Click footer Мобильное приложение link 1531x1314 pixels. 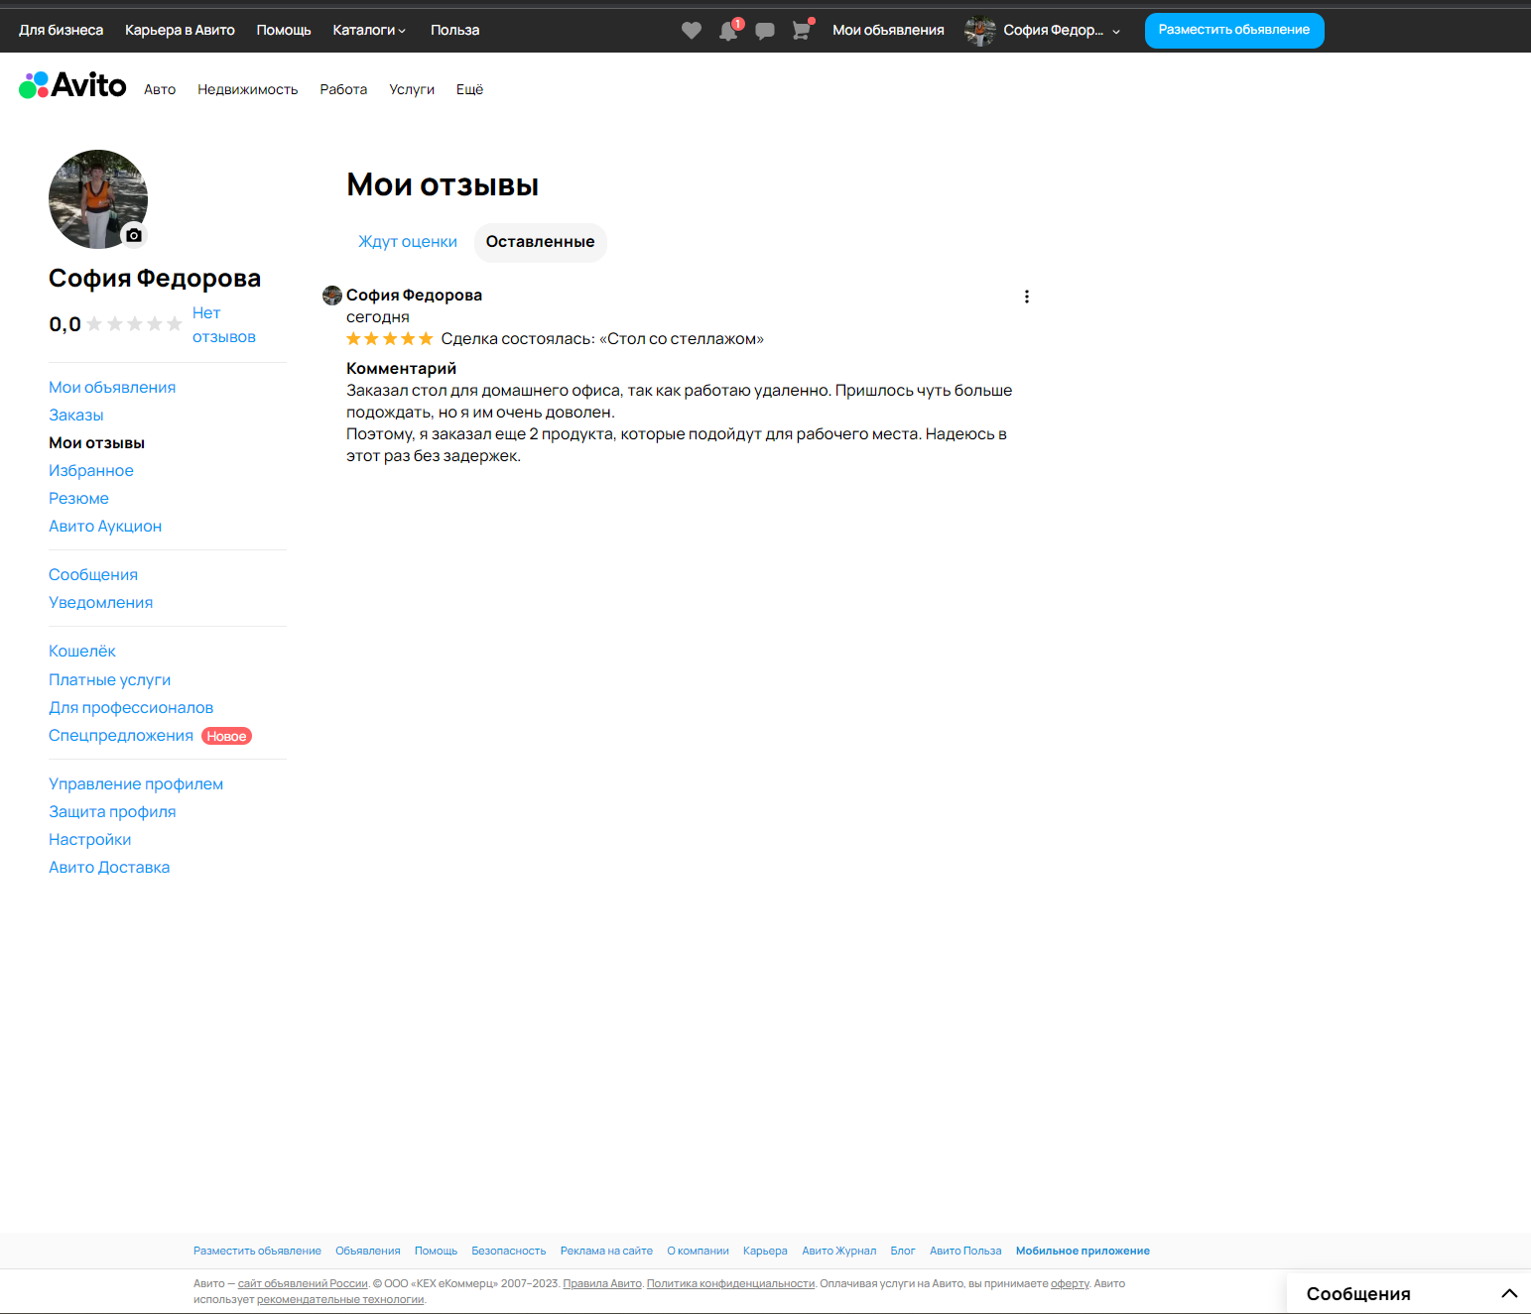point(1083,1252)
